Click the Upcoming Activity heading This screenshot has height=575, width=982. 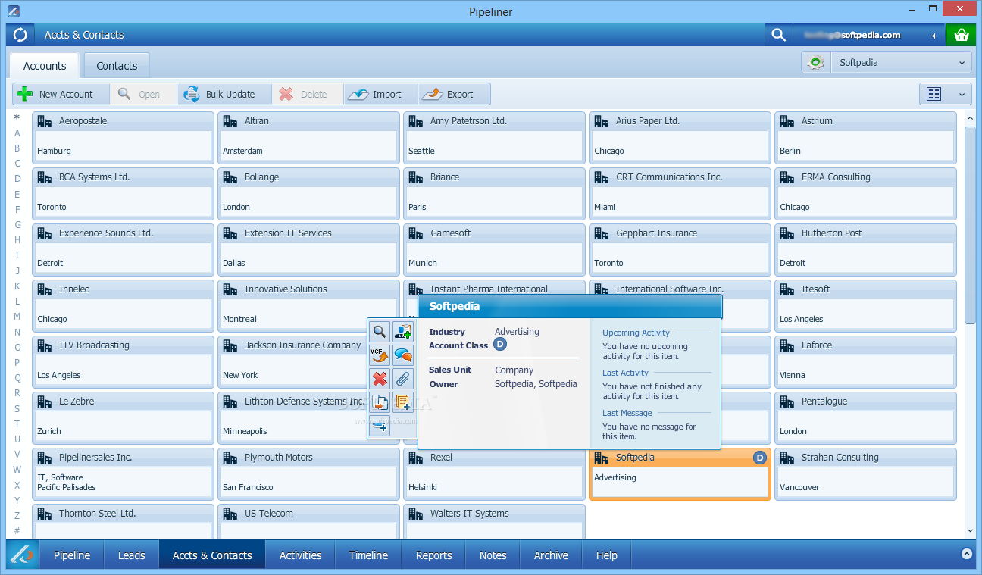pos(636,333)
